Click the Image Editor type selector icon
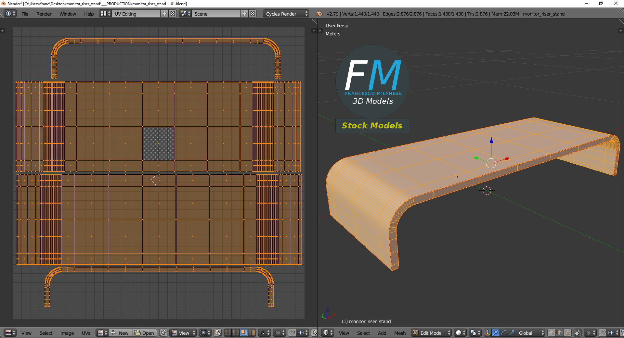The width and height of the screenshot is (624, 338). click(9, 333)
